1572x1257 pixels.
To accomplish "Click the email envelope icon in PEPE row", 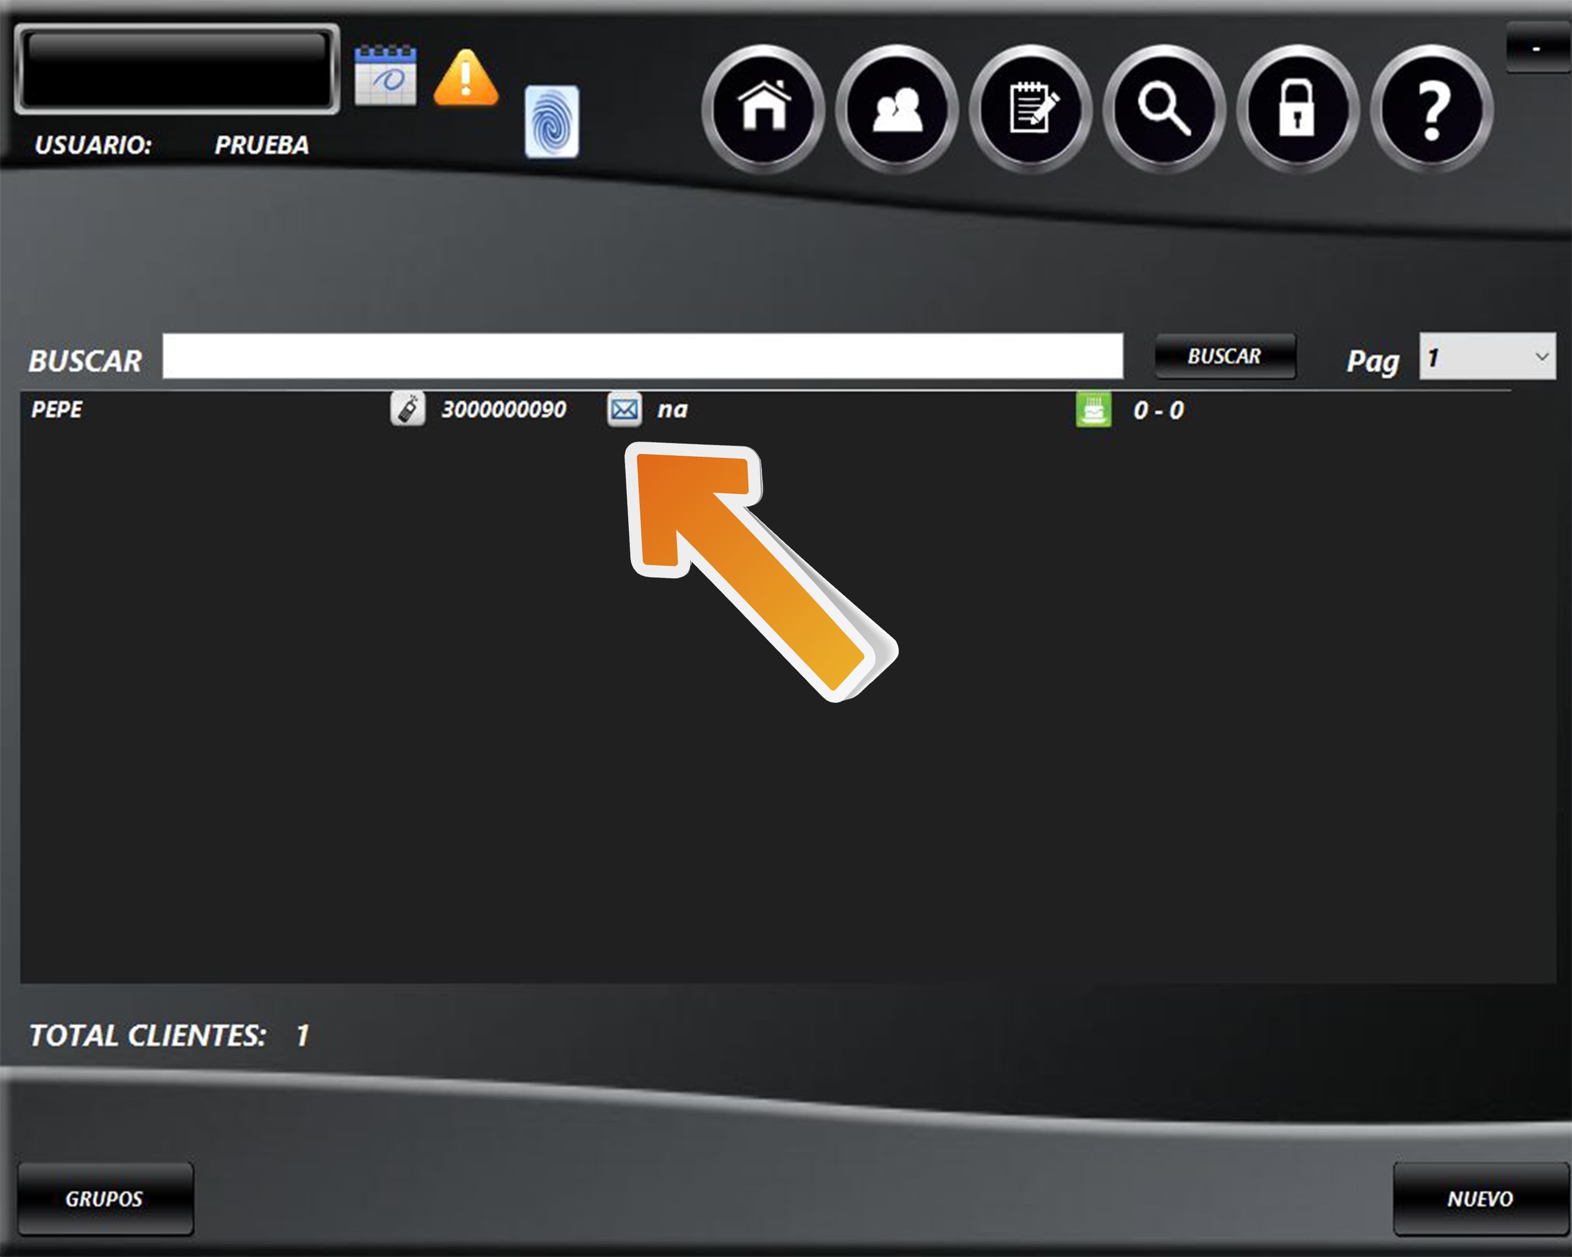I will (x=624, y=410).
